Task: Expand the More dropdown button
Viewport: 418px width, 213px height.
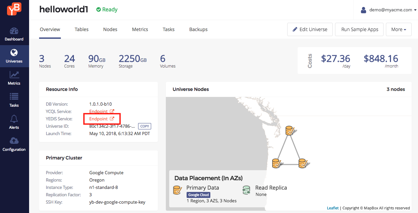Action: point(399,29)
